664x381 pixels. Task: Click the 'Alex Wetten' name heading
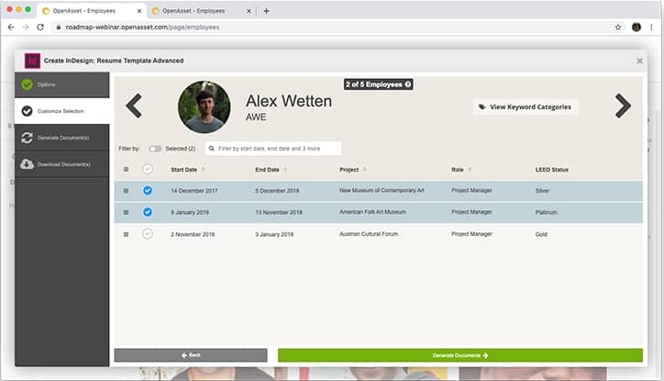(x=289, y=101)
